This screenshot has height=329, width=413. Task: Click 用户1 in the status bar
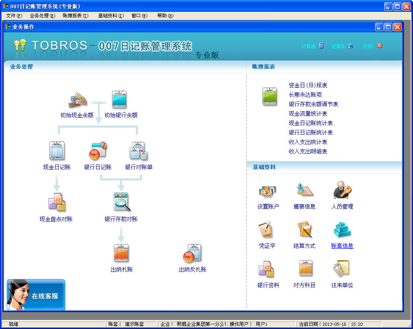261,324
